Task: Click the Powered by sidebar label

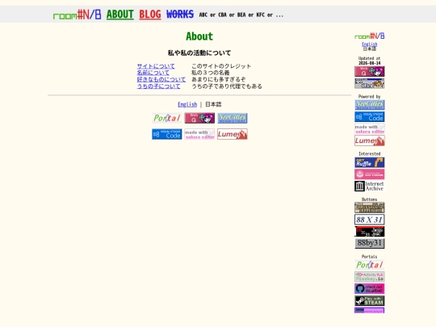Action: [x=370, y=97]
